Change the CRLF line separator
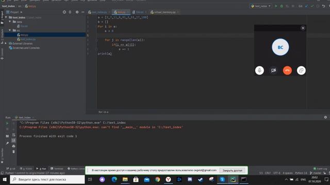 coord(268,173)
